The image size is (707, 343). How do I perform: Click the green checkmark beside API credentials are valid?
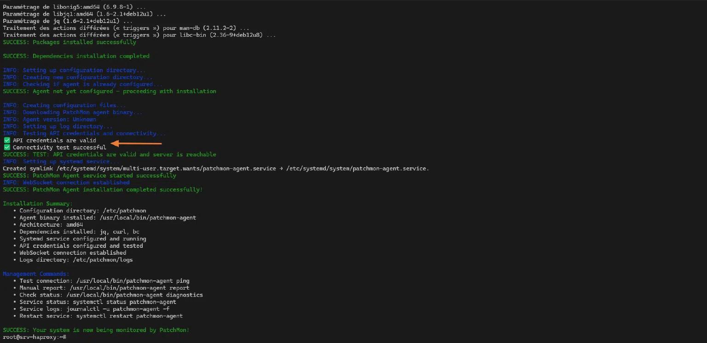[x=6, y=140]
